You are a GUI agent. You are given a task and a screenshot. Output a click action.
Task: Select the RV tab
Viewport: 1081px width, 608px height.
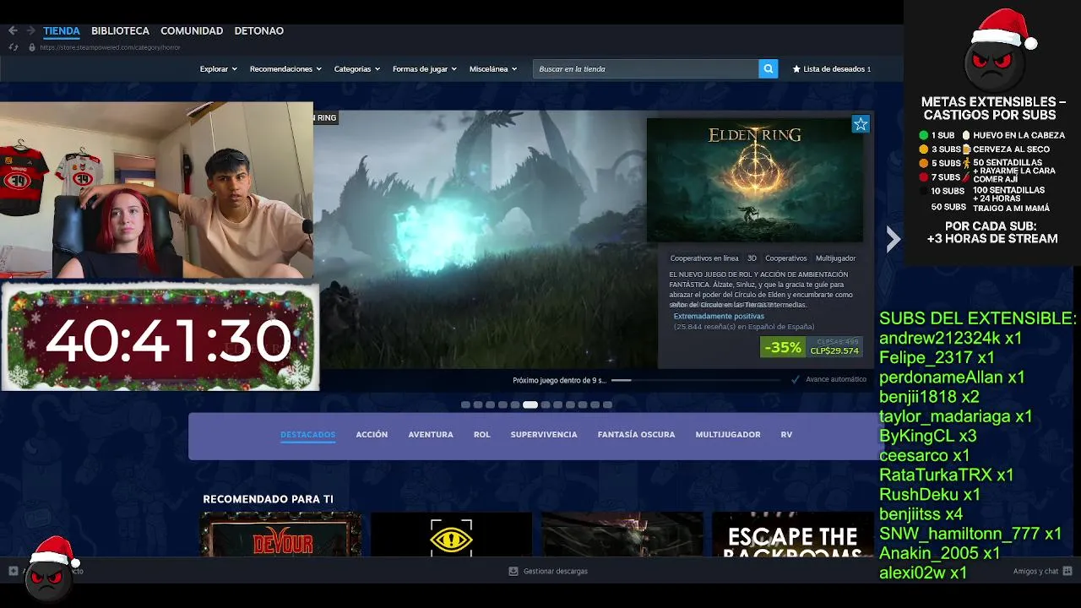tap(786, 435)
